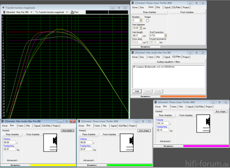Click the orange color bar in window [2]
This screenshot has width=230, height=168.
[x=183, y=97]
